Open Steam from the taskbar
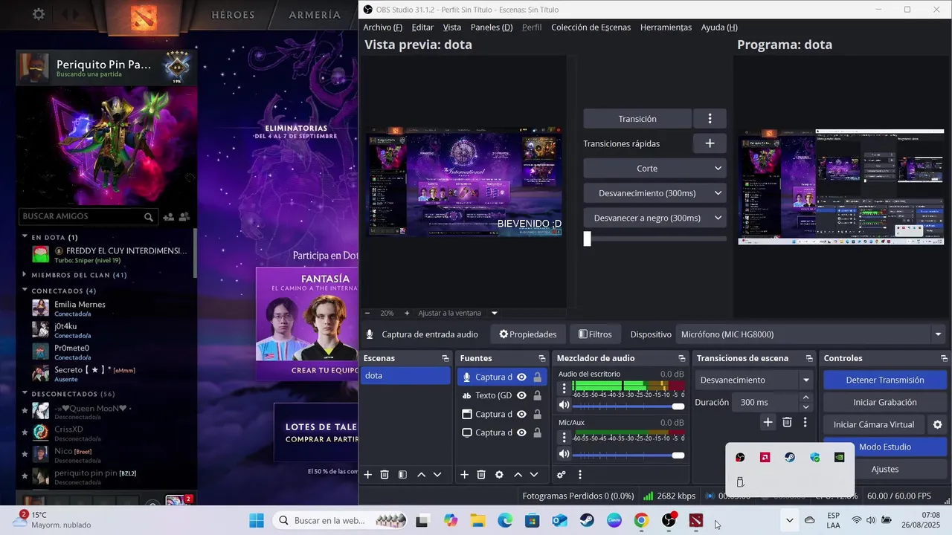952x535 pixels. point(587,521)
